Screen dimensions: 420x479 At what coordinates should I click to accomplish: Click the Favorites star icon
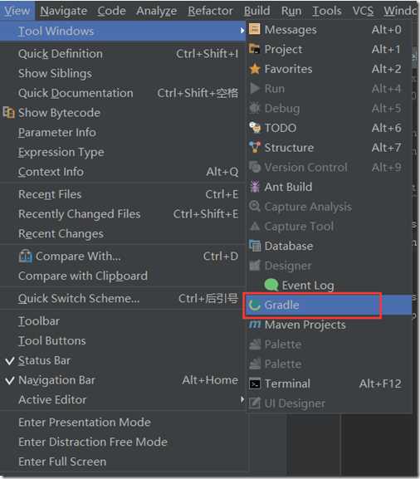[x=255, y=69]
